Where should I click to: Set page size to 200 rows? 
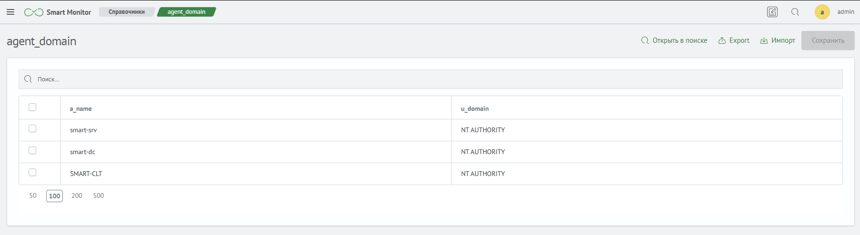pos(77,196)
